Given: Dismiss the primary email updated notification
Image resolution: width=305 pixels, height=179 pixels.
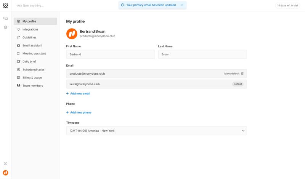Looking at the screenshot, I should 182,5.
